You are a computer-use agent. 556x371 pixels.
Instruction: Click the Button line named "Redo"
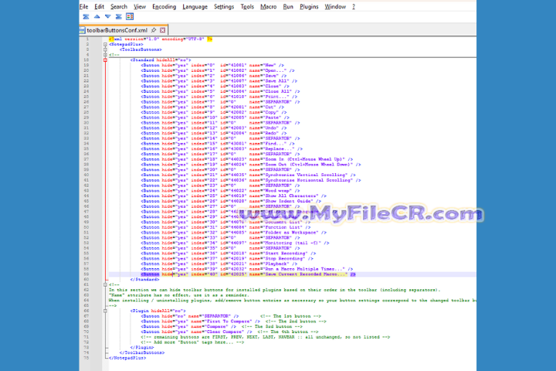(x=214, y=133)
